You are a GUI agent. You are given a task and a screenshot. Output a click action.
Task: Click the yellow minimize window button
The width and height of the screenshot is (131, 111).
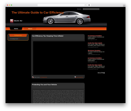pyautogui.click(x=9, y=5)
